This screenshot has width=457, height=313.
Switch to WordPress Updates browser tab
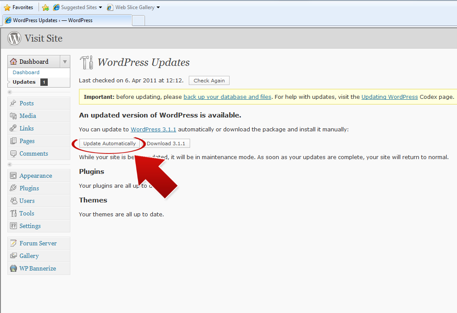click(67, 20)
